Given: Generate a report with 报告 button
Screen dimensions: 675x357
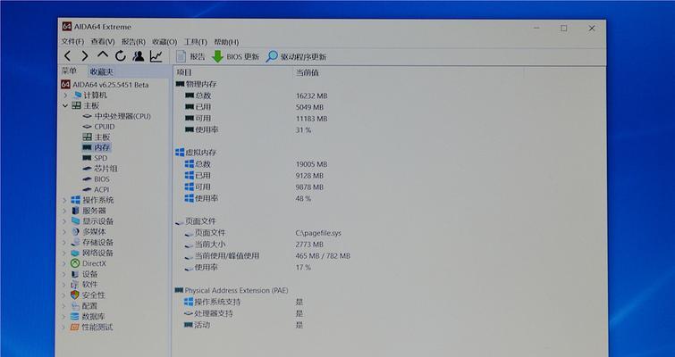Looking at the screenshot, I should click(190, 56).
